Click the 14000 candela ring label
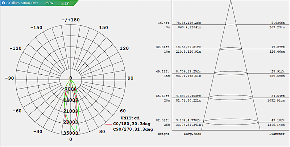The width and height of the screenshot is (290, 147). tap(71, 100)
